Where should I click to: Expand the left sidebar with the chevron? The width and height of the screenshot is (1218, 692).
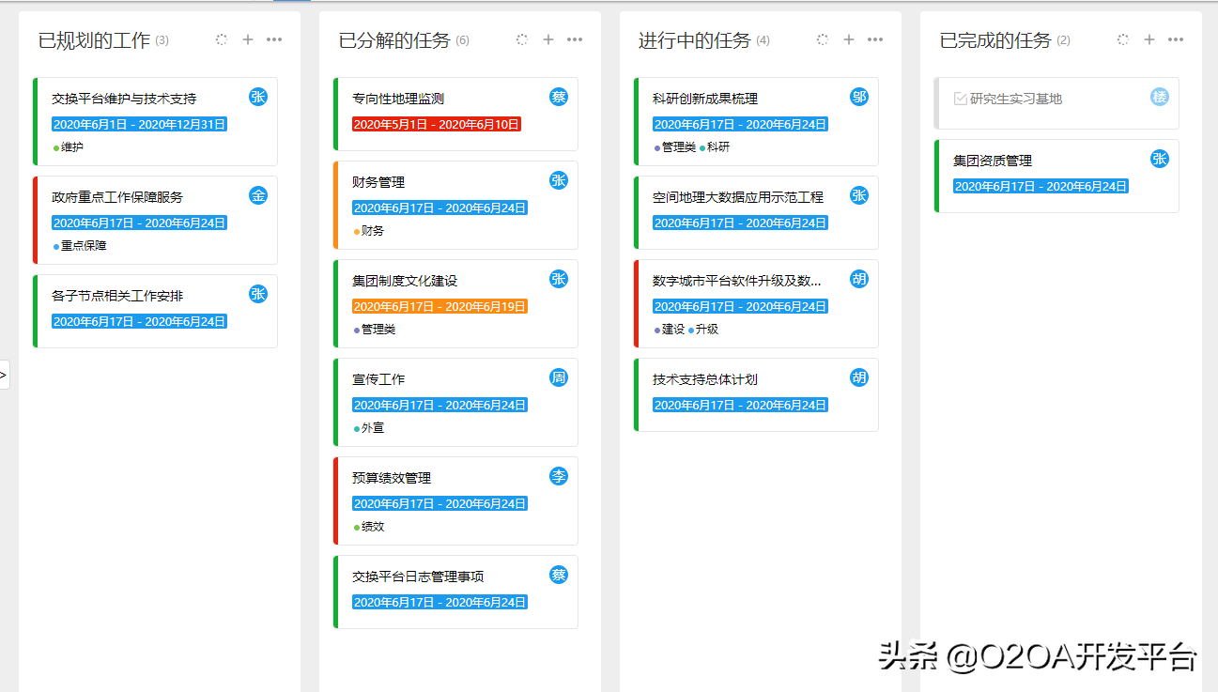[x=6, y=374]
